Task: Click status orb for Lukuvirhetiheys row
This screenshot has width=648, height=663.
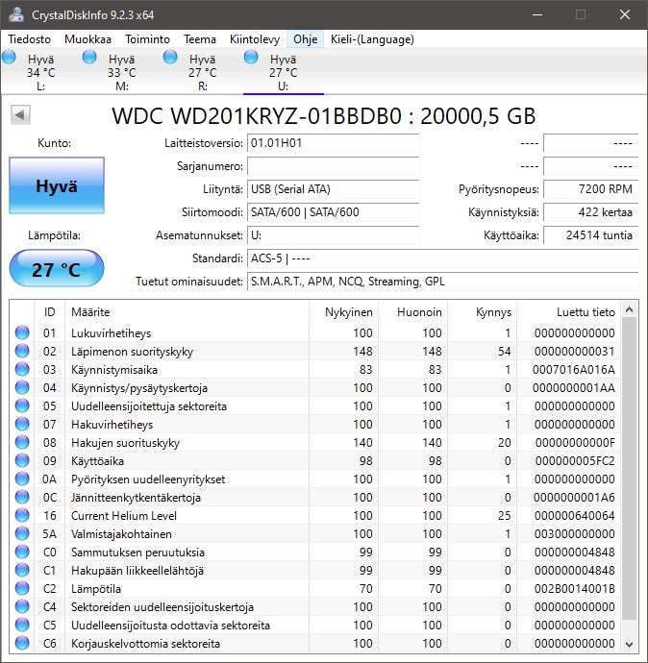Action: (22, 333)
